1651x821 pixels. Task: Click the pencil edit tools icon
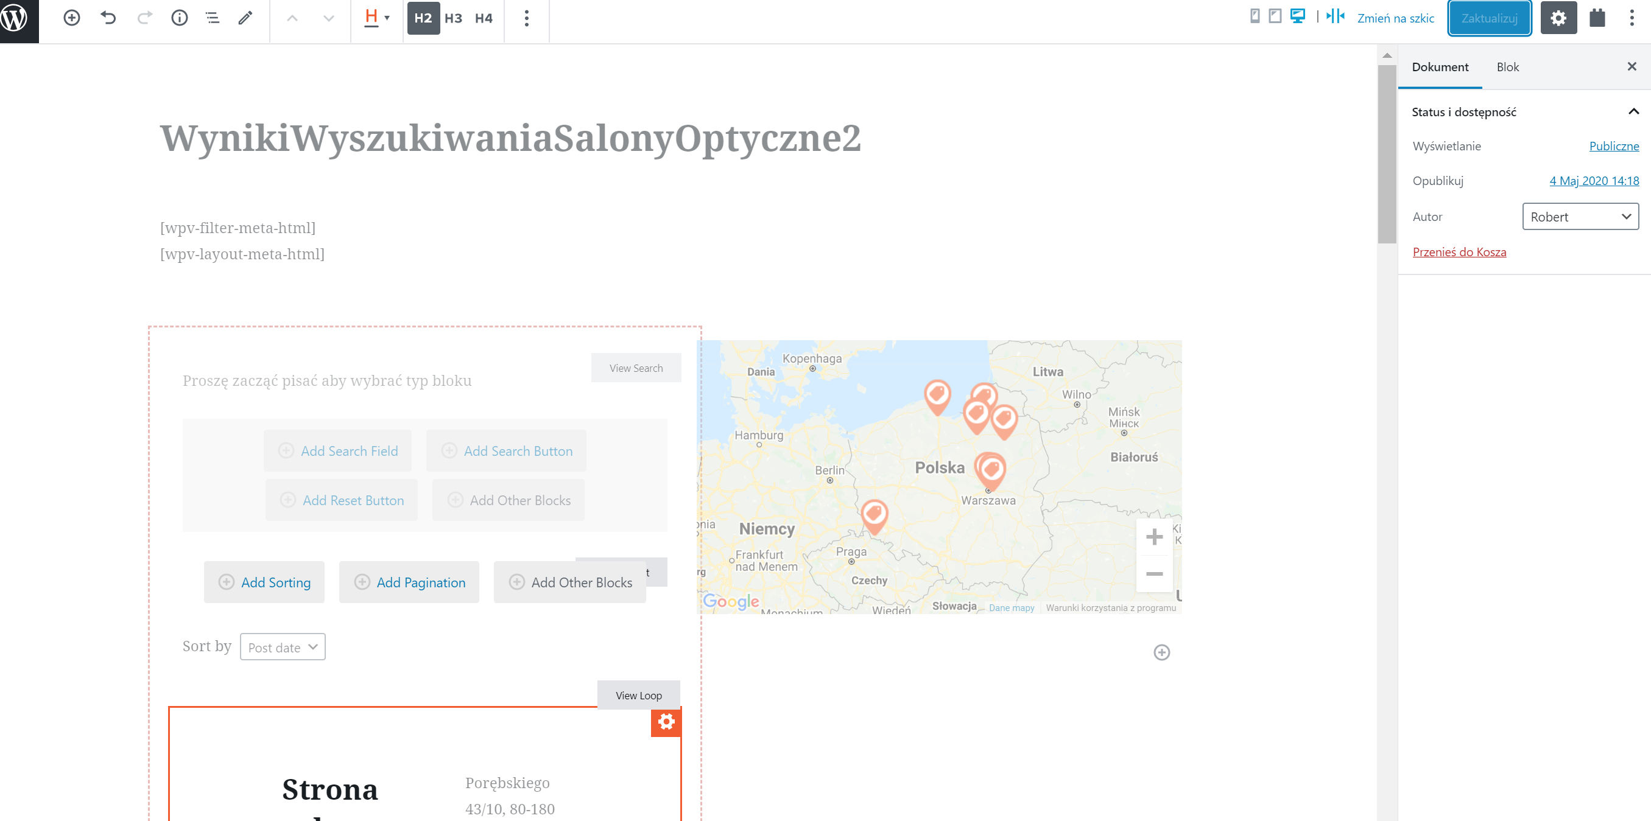coord(245,18)
